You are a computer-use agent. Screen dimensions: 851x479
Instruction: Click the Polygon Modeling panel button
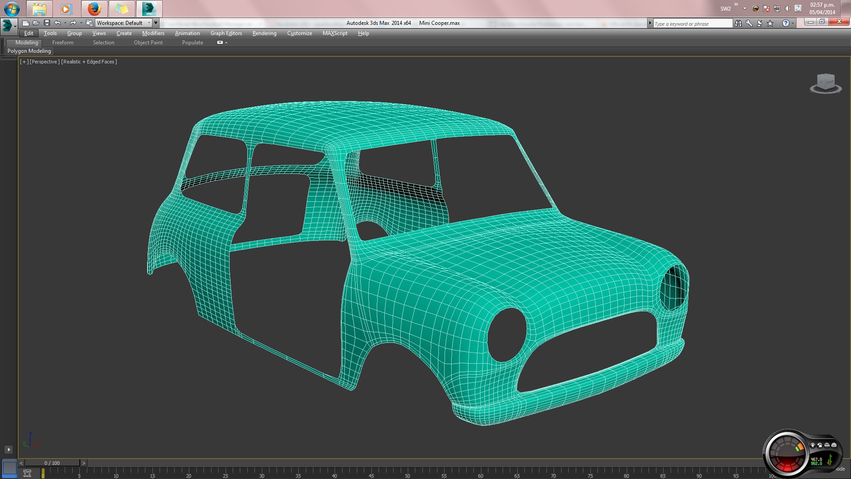[29, 51]
